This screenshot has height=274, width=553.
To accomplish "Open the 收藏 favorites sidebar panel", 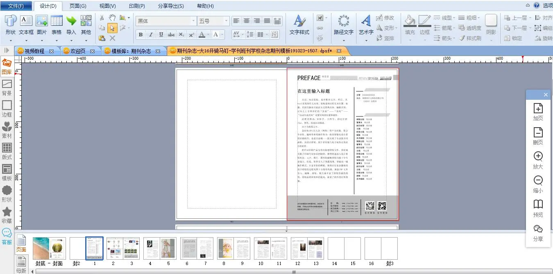I will click(x=7, y=215).
